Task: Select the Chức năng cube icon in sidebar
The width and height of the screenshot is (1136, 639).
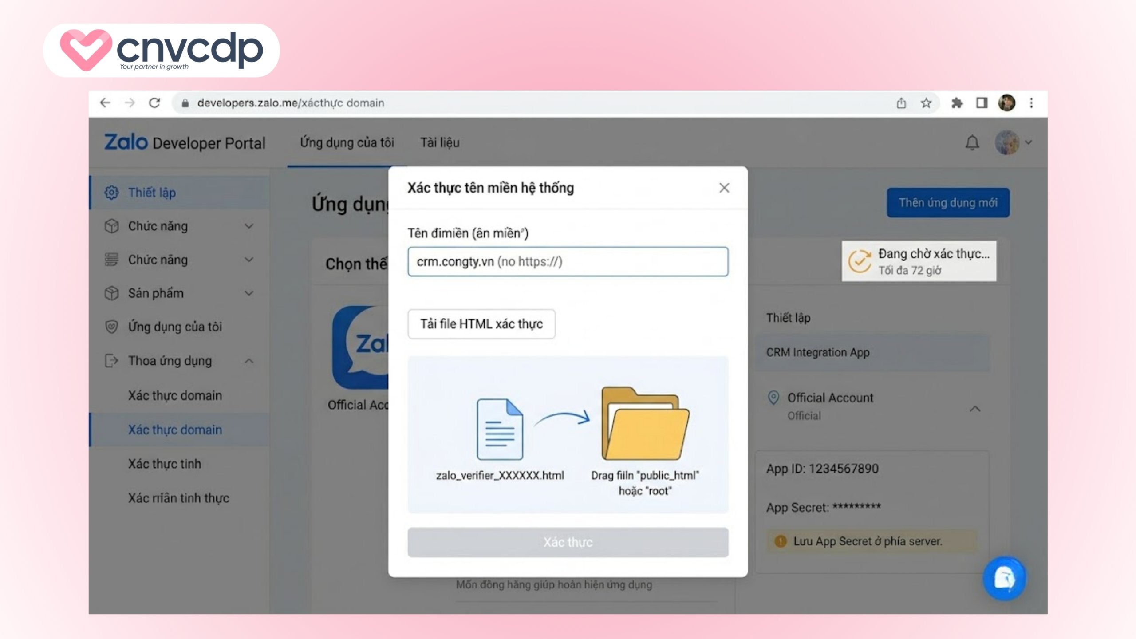Action: tap(112, 226)
